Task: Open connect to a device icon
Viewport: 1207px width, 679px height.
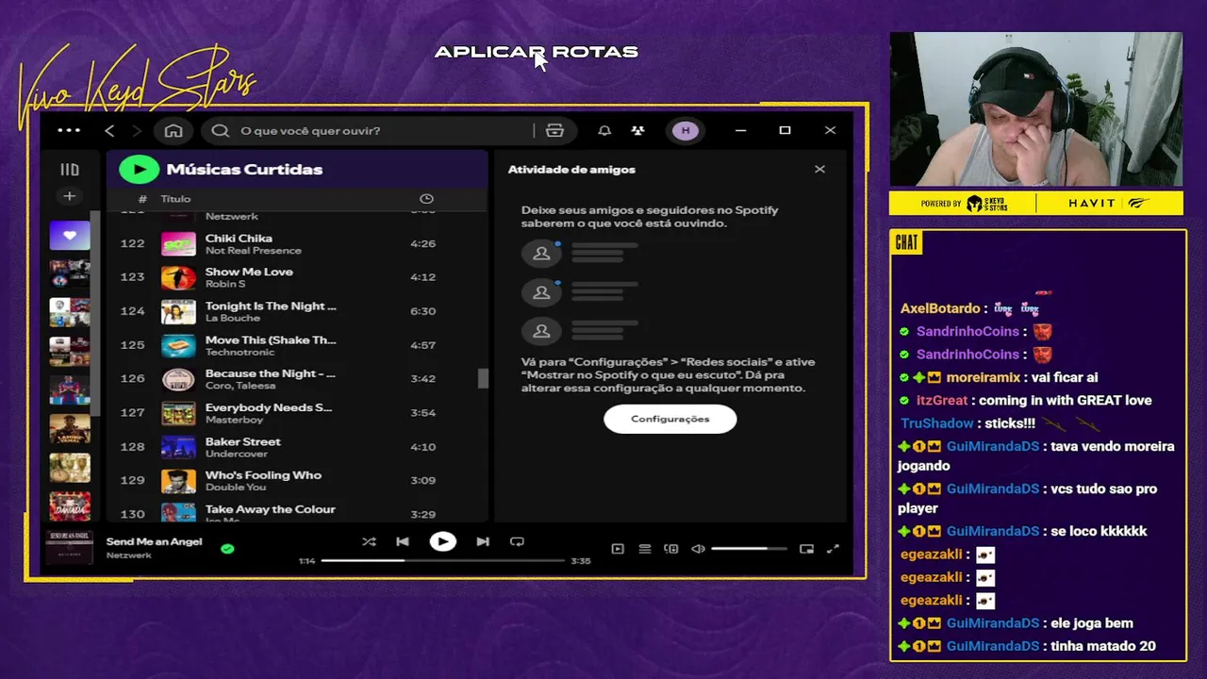Action: click(x=671, y=549)
